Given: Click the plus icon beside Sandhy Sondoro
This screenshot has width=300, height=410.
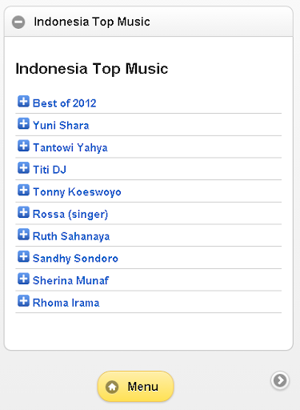Looking at the screenshot, I should point(23,256).
